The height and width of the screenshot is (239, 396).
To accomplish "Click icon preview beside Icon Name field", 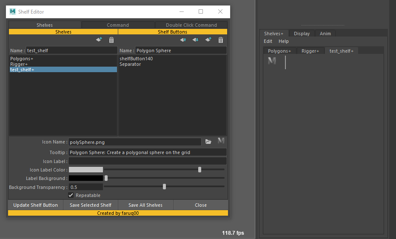I will (221, 141).
